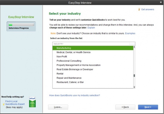Pick the Rental industry row

[x=93, y=74]
